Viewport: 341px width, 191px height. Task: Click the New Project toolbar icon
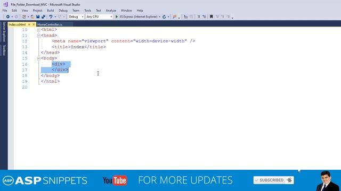click(x=24, y=16)
